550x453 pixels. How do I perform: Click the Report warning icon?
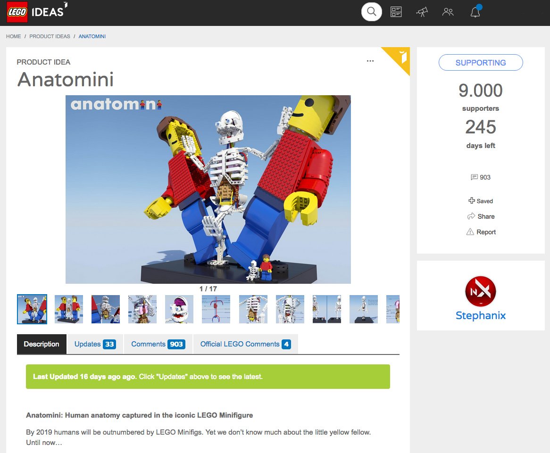470,232
